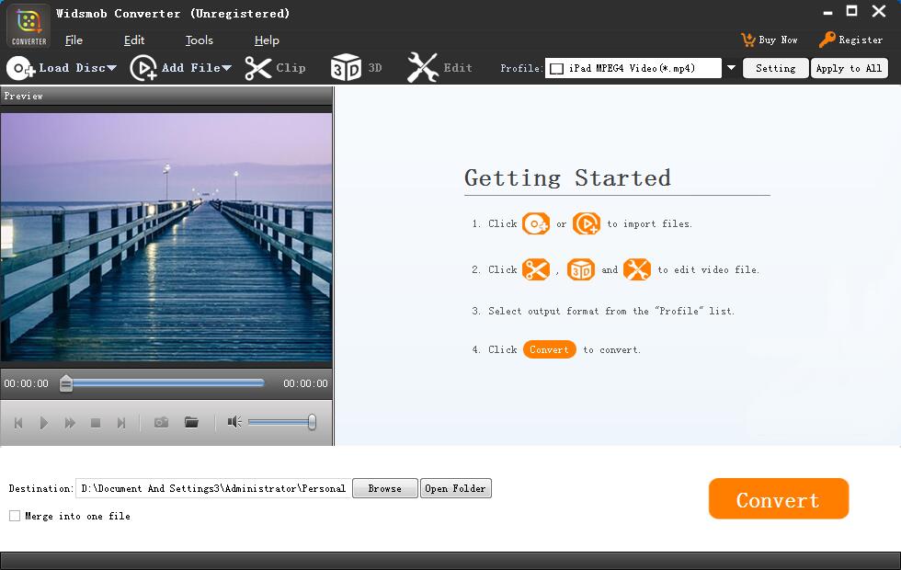Open the 3D cube tool
Viewport: 901px width, 570px height.
346,68
